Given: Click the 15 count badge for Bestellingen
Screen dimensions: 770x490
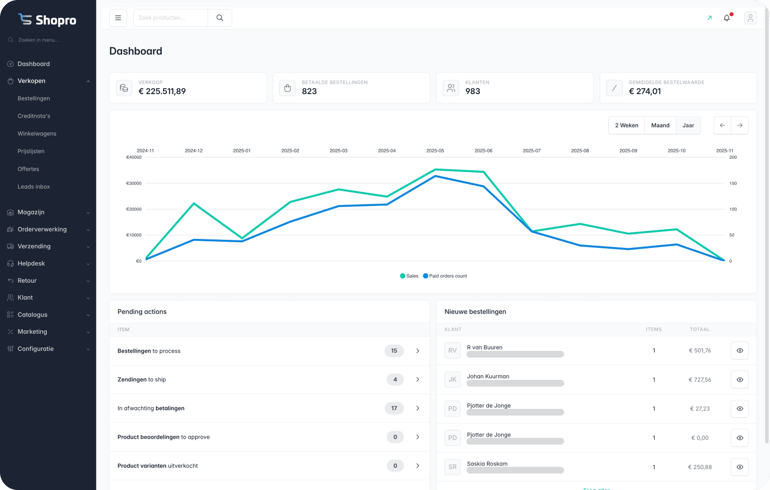Looking at the screenshot, I should [x=394, y=351].
